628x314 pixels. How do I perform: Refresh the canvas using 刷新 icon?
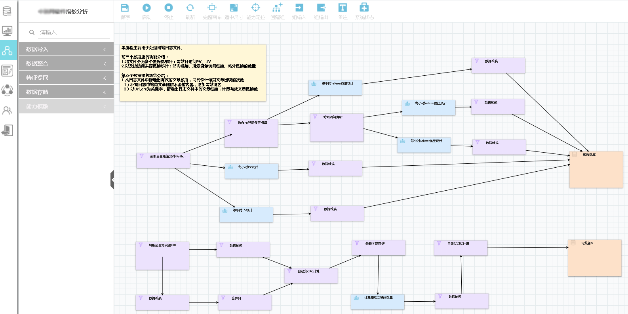pyautogui.click(x=190, y=8)
